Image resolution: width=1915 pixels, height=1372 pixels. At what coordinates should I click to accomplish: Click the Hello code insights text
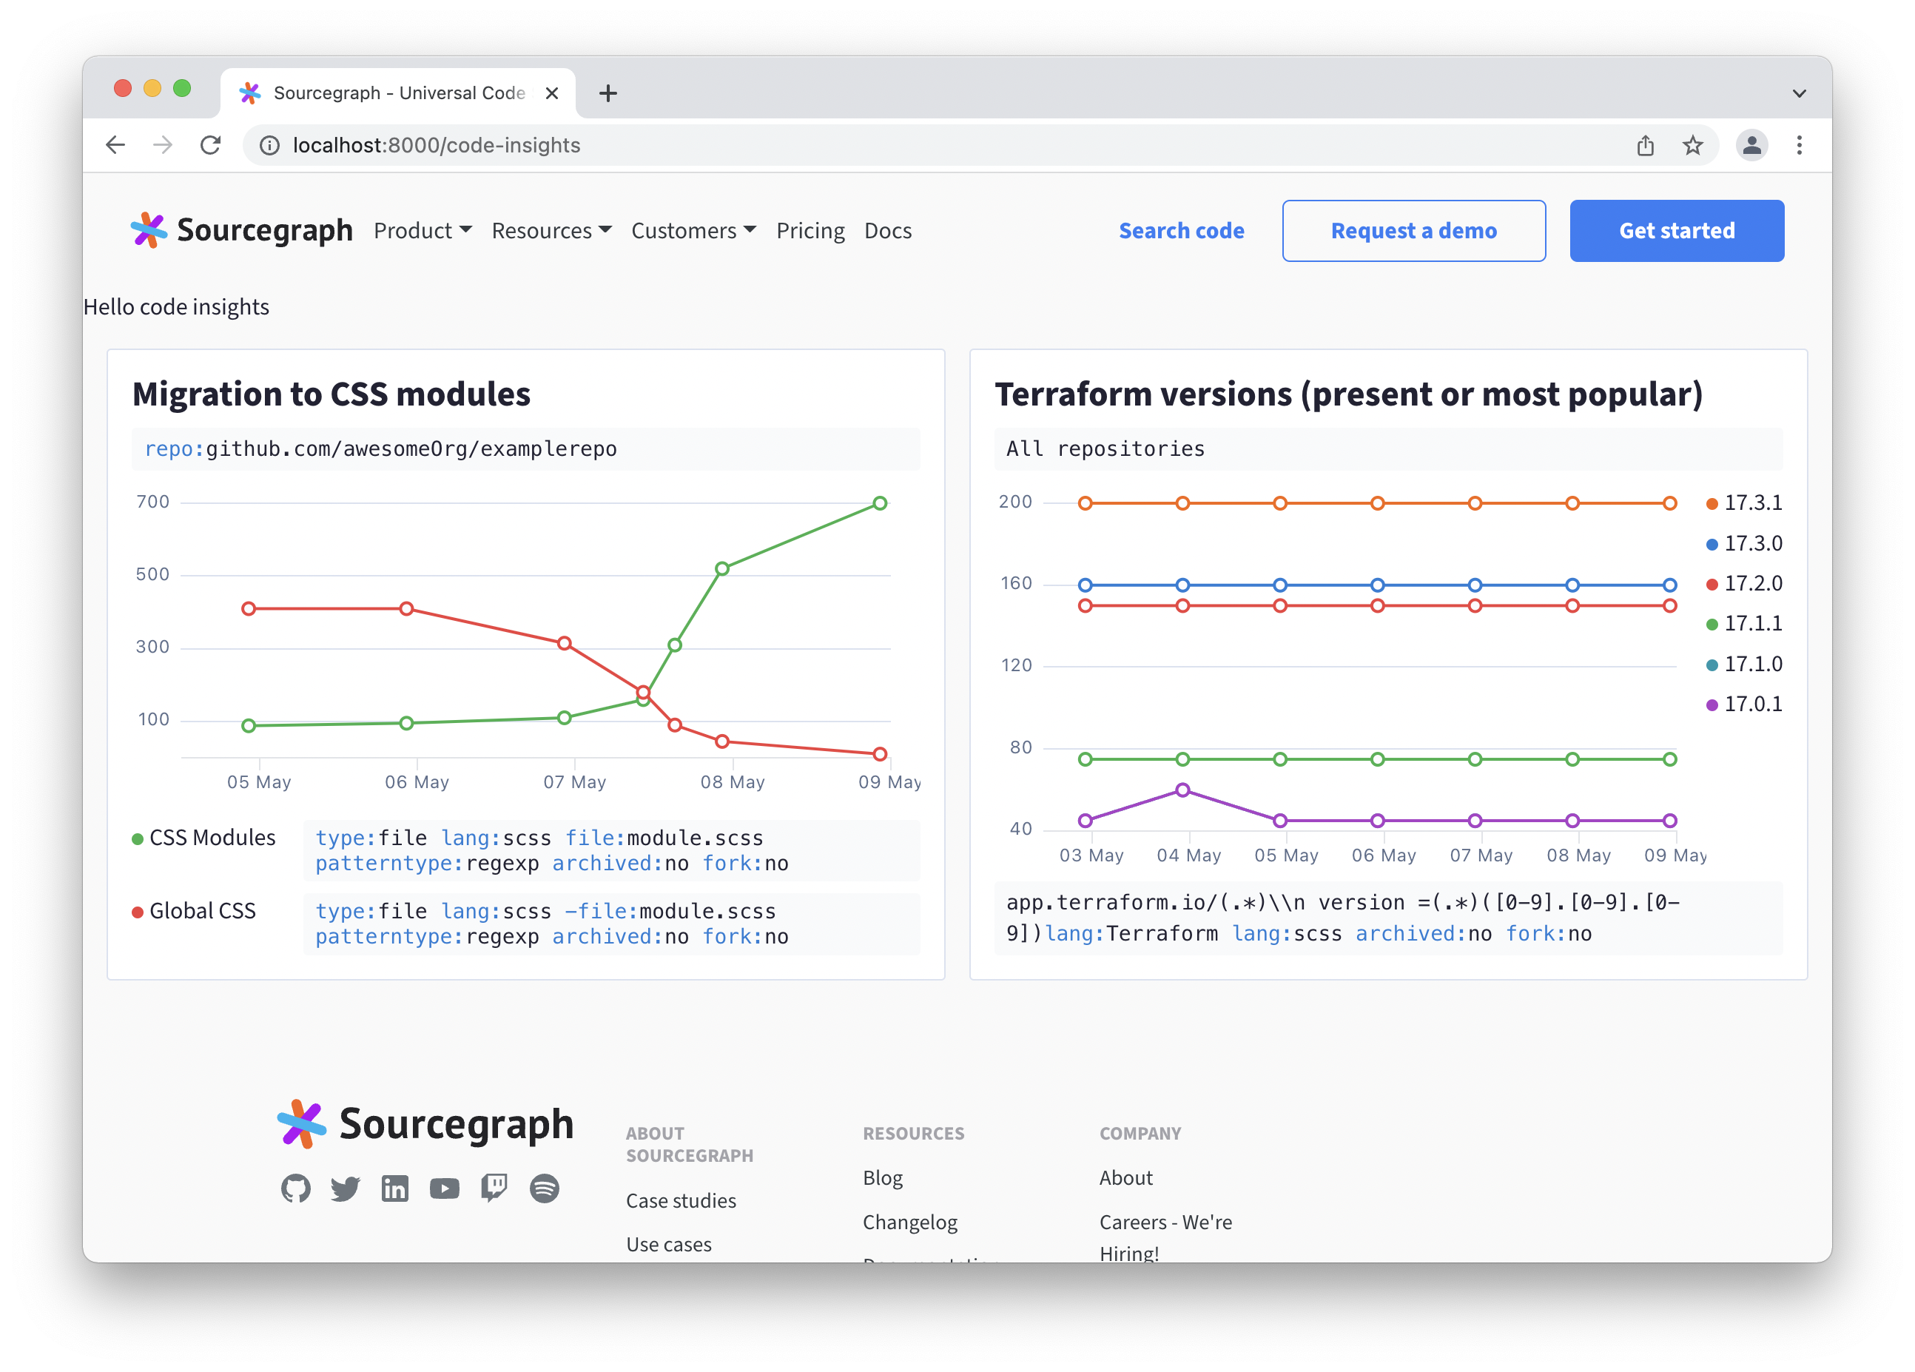(176, 306)
